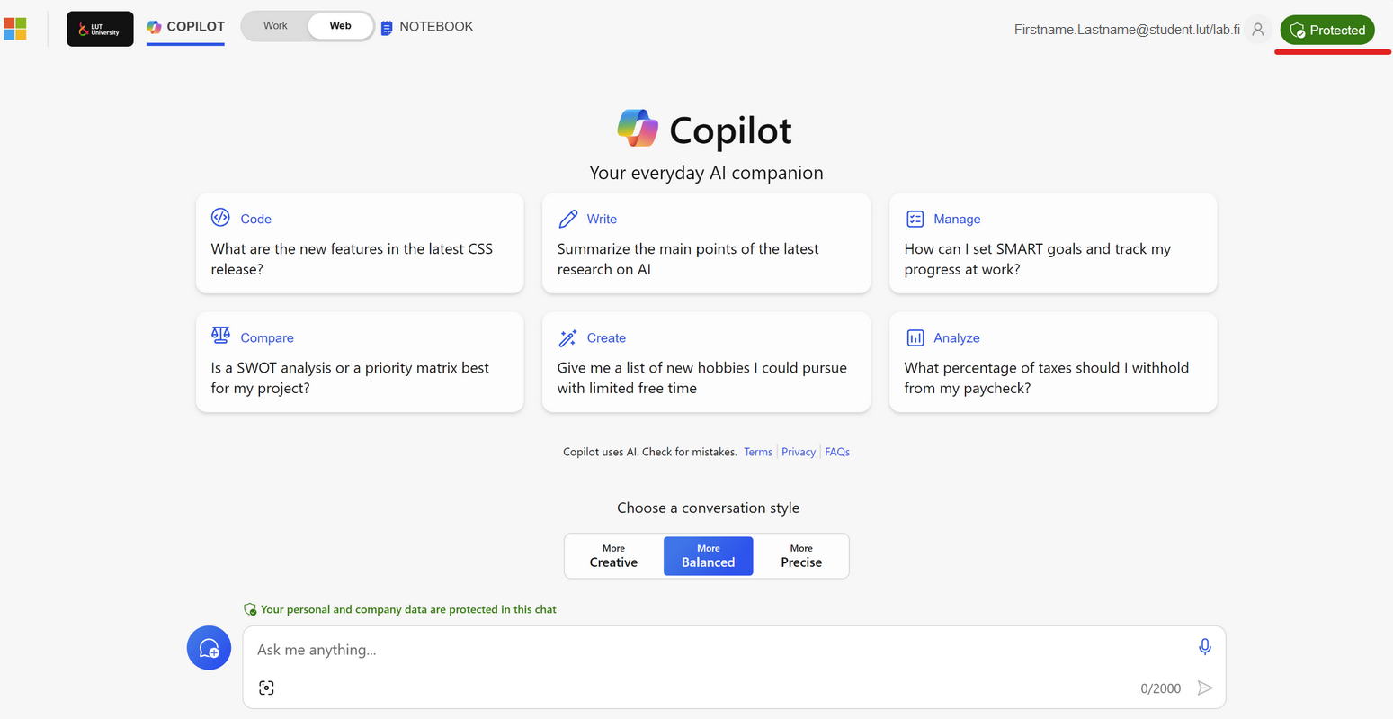Open the Notebook tab
This screenshot has height=719, width=1393.
pos(426,27)
